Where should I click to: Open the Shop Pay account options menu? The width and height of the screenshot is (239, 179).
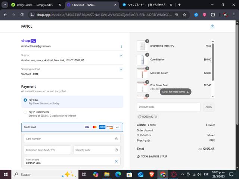pyautogui.click(x=121, y=46)
